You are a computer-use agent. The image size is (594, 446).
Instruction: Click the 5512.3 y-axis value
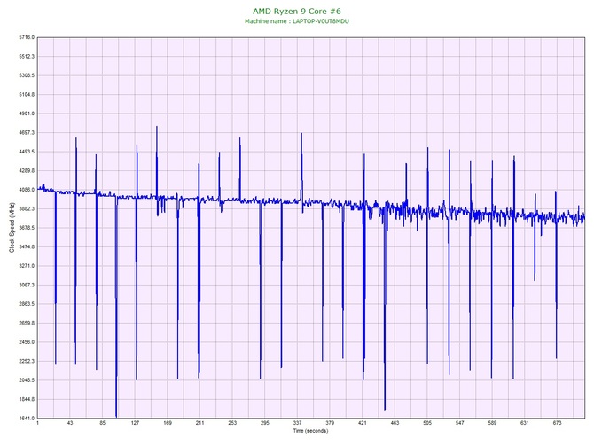pos(27,57)
